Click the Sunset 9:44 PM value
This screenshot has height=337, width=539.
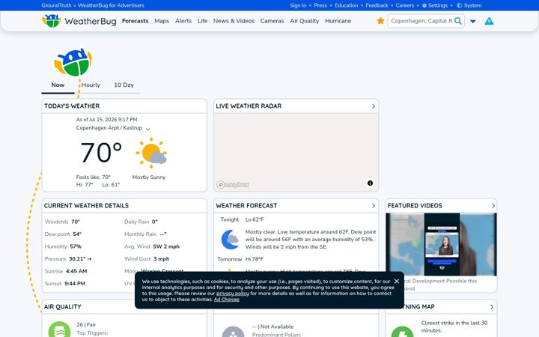pos(75,284)
